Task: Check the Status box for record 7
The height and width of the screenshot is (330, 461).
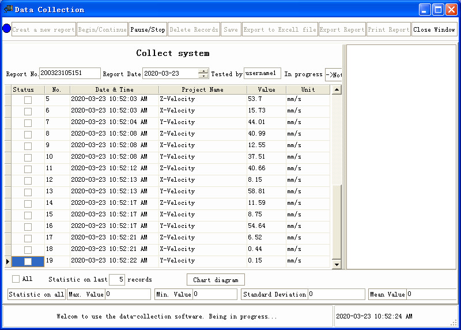Action: tap(28, 123)
